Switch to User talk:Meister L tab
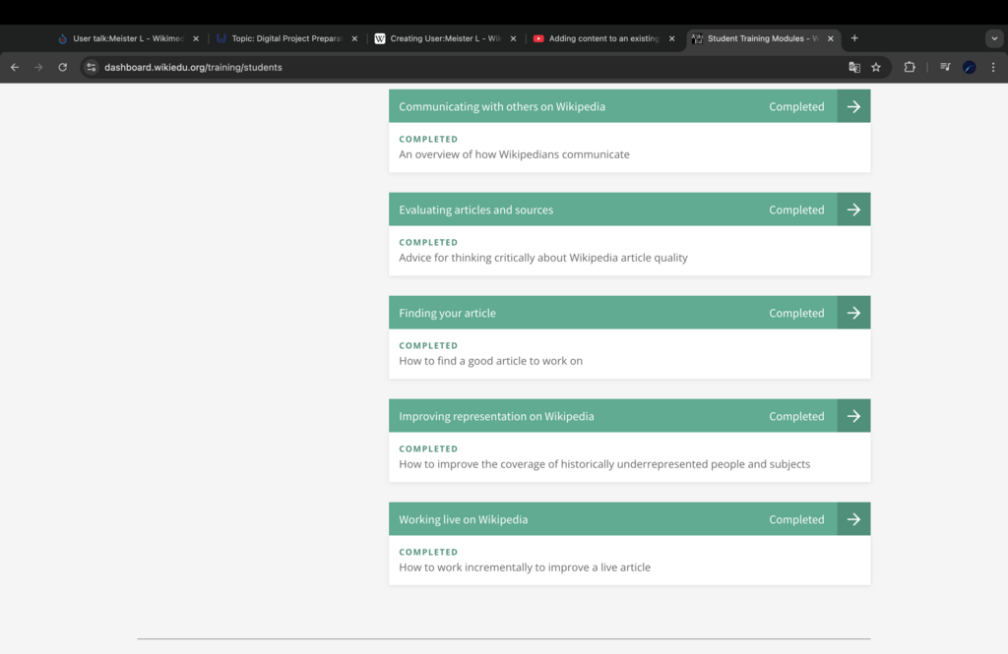Screen dimensions: 1008x654 129,38
